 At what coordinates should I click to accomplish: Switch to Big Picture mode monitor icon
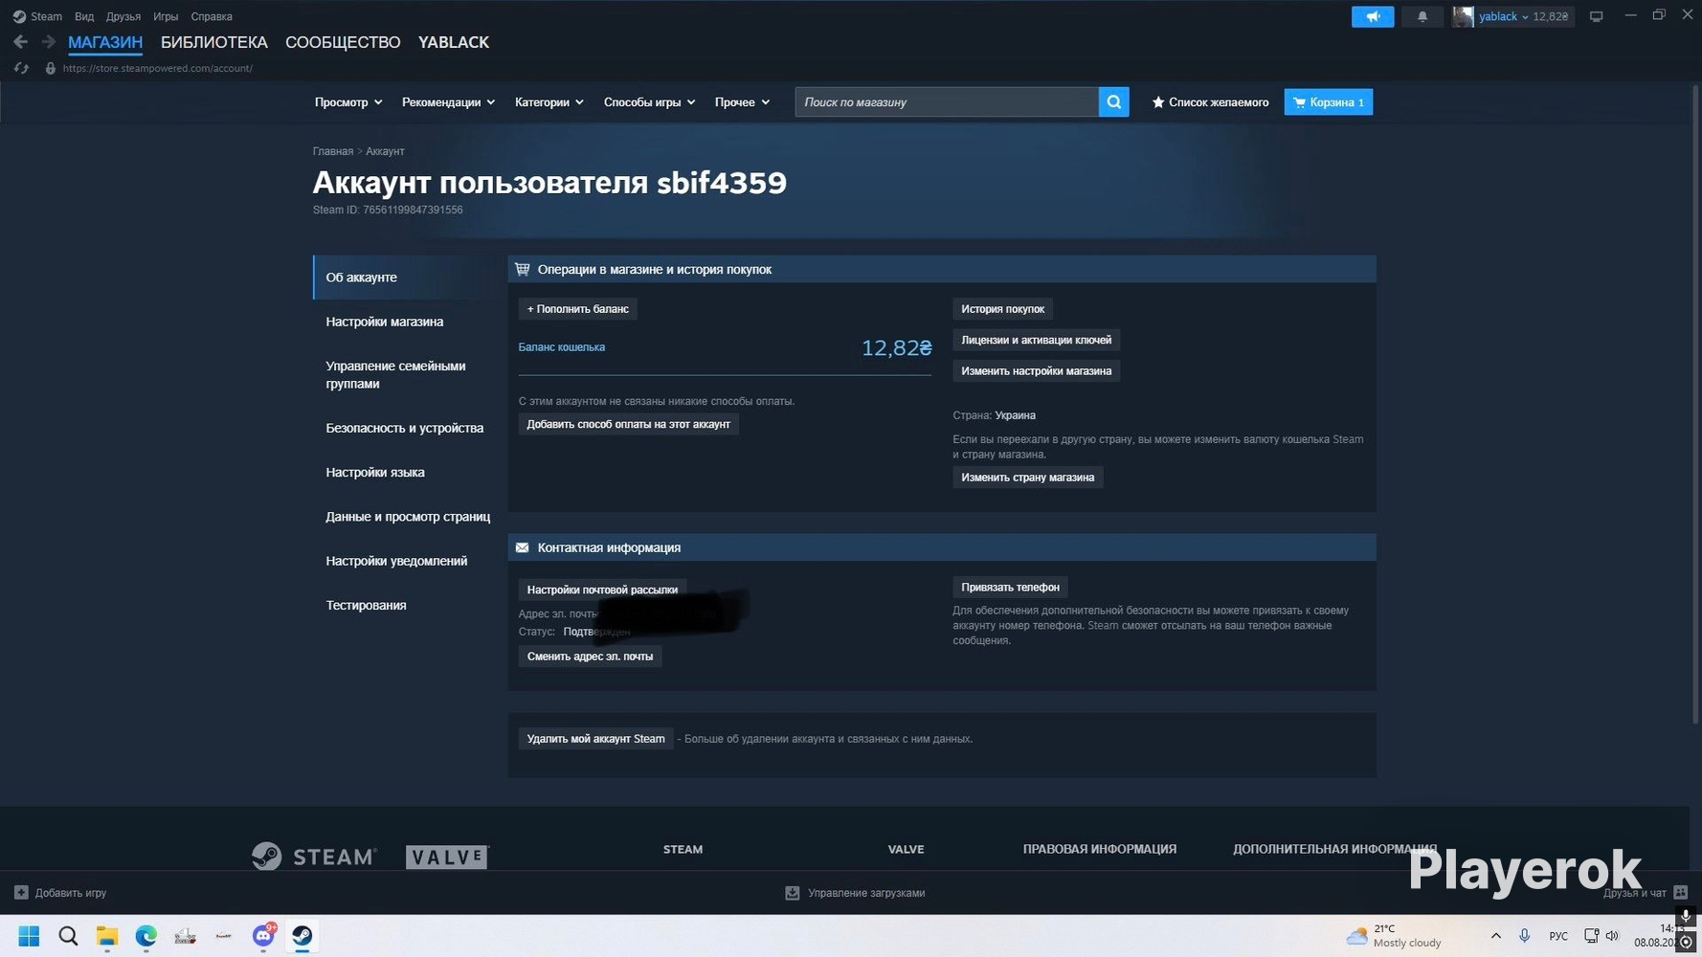click(x=1596, y=16)
